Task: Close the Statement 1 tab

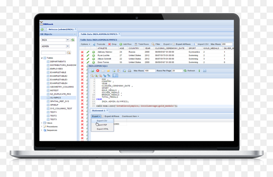Action: coord(107,110)
